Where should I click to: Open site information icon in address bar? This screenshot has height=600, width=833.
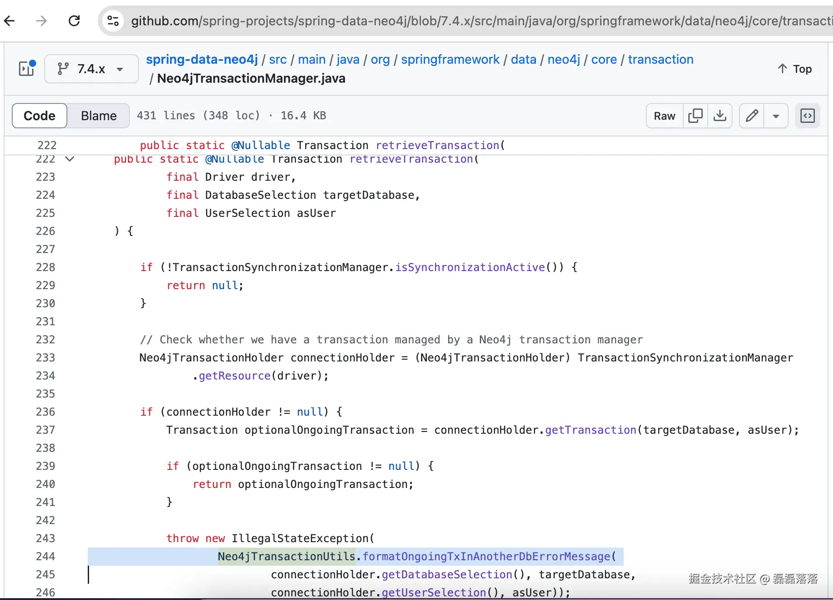click(113, 21)
